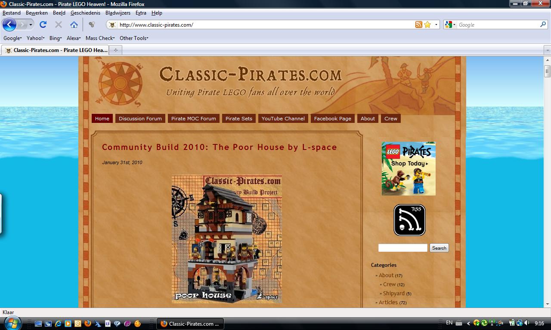Open the Pirate MOC Forum link
This screenshot has height=330, width=551.
[194, 119]
